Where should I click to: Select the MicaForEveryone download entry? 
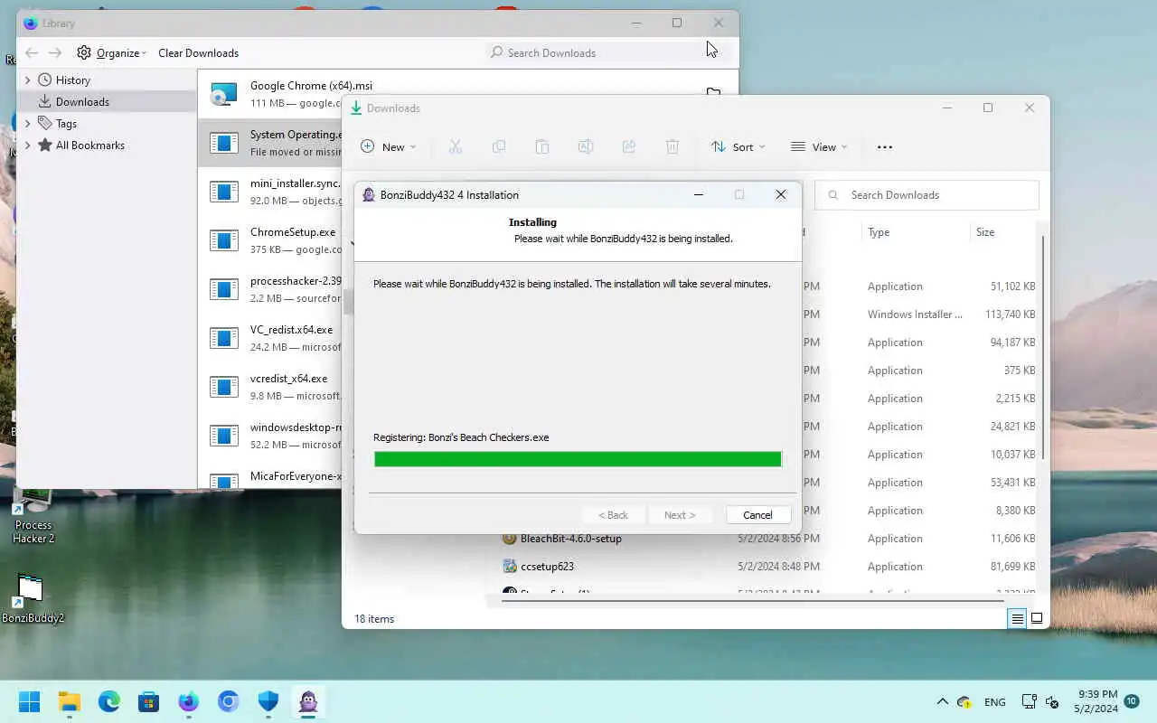tap(269, 476)
